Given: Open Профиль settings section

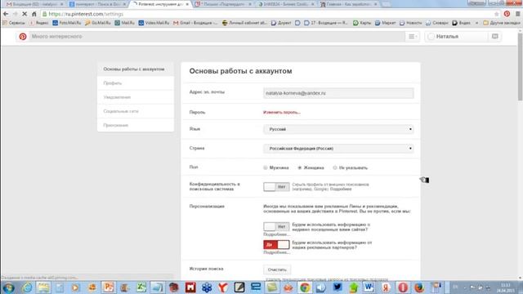Looking at the screenshot, I should click(136, 83).
